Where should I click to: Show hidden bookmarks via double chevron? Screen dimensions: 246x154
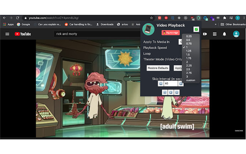tap(216, 24)
